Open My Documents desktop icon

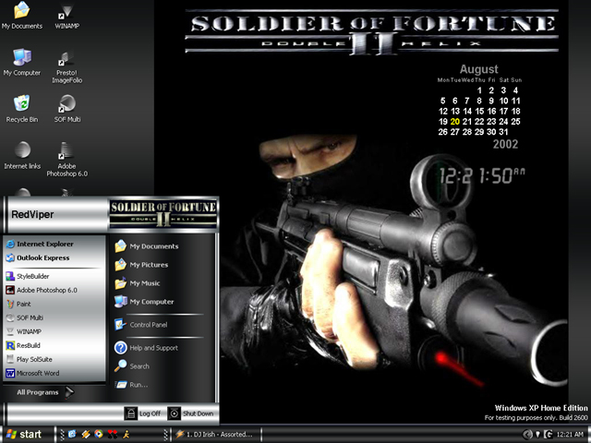point(22,16)
